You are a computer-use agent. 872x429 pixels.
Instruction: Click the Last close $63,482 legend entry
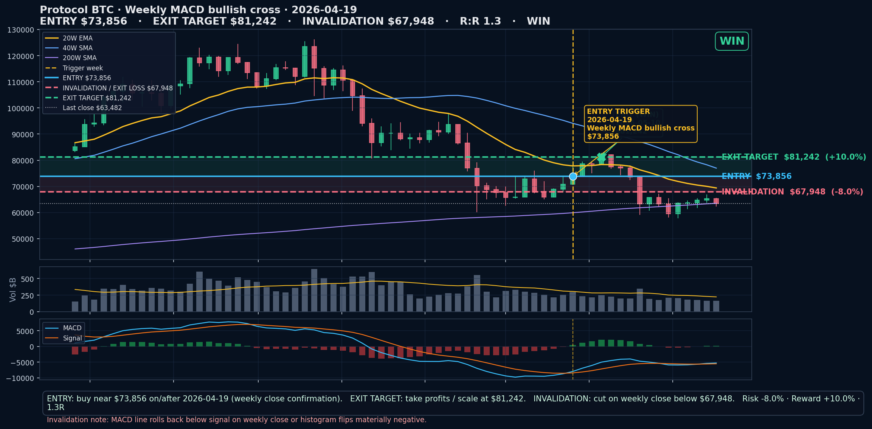(x=84, y=108)
